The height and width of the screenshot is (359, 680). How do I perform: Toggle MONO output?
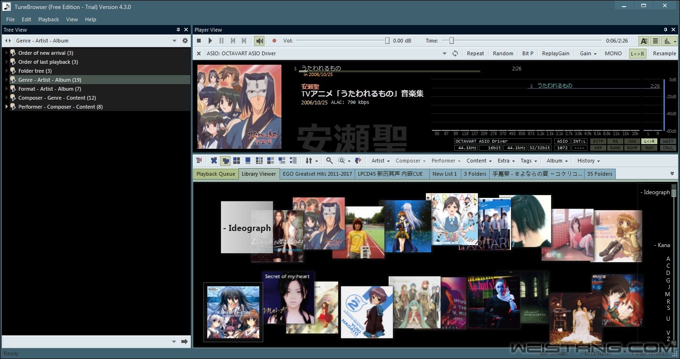613,53
